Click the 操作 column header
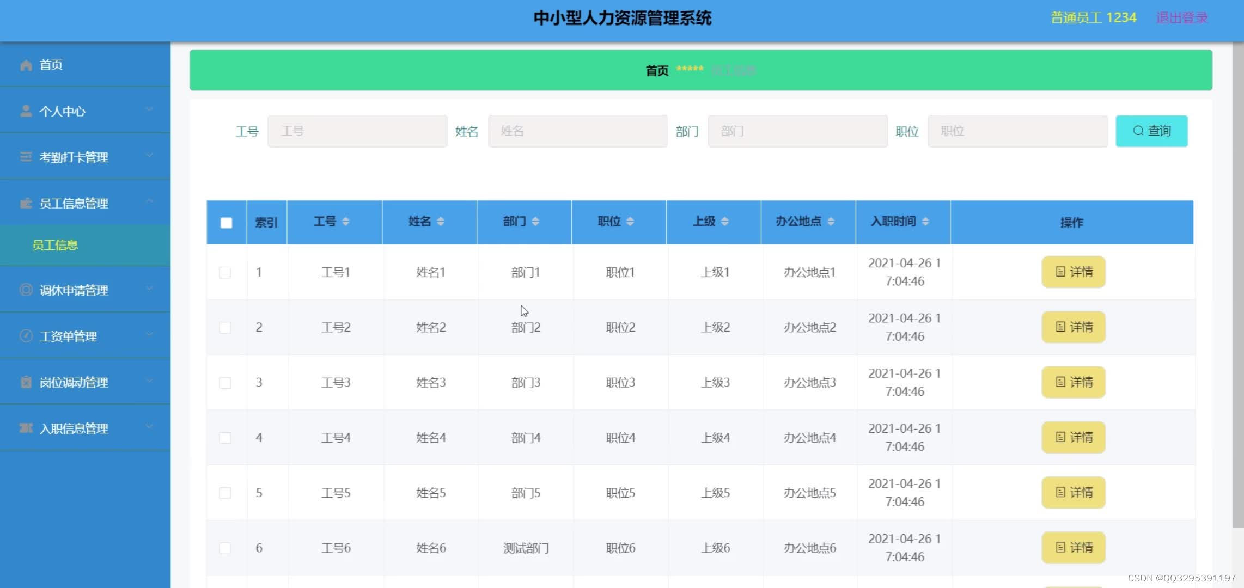Viewport: 1244px width, 588px height. click(1071, 222)
